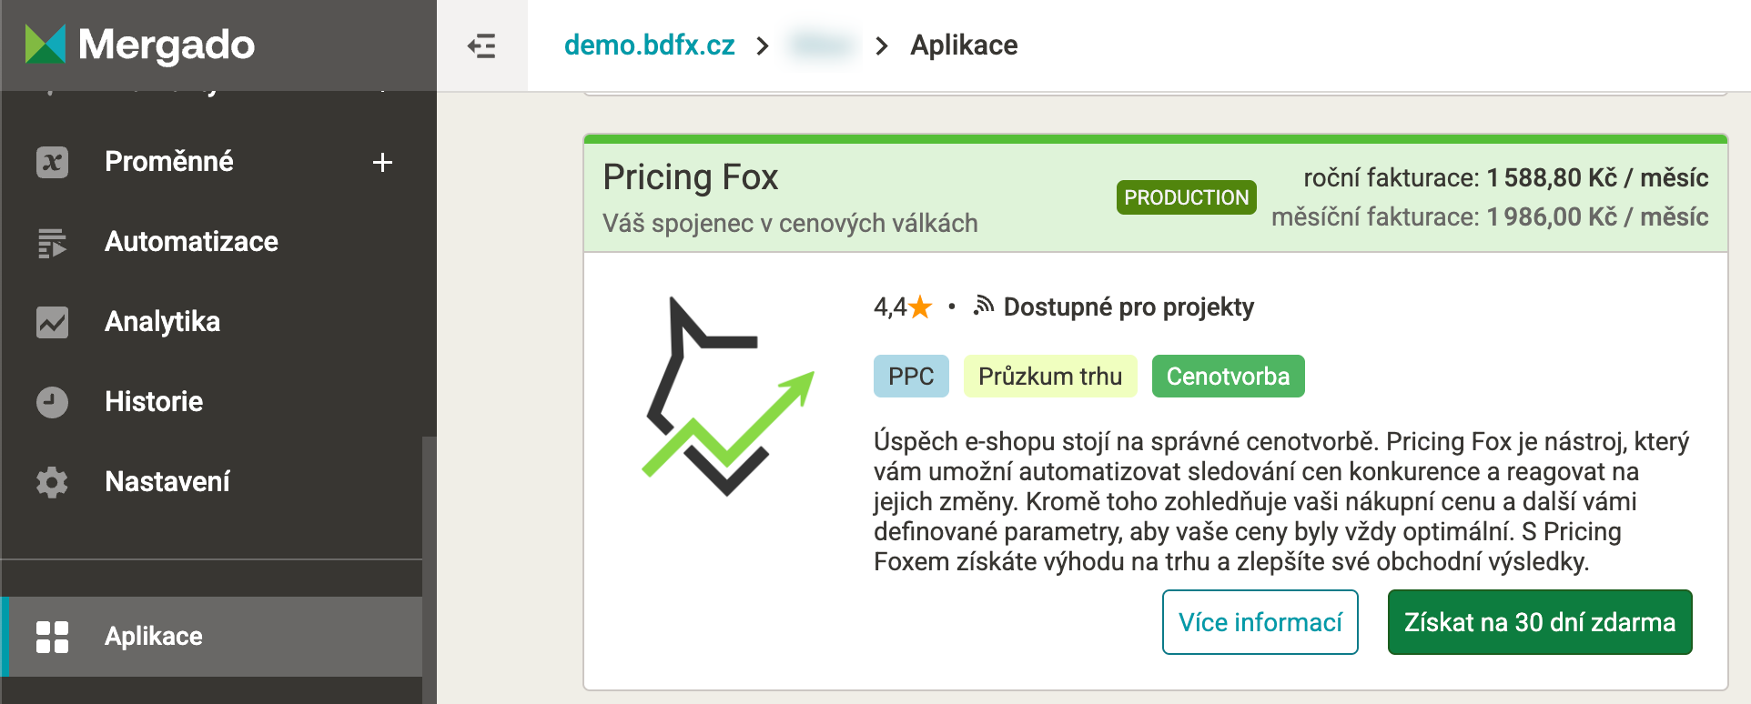The width and height of the screenshot is (1751, 704).
Task: Click the Více informací button
Action: pos(1260,622)
